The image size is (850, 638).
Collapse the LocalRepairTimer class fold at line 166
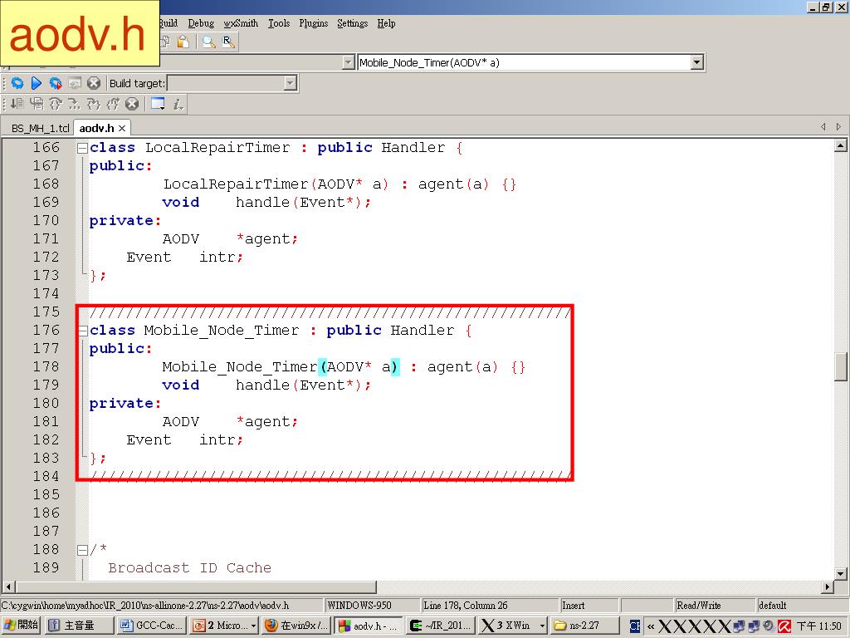click(82, 148)
